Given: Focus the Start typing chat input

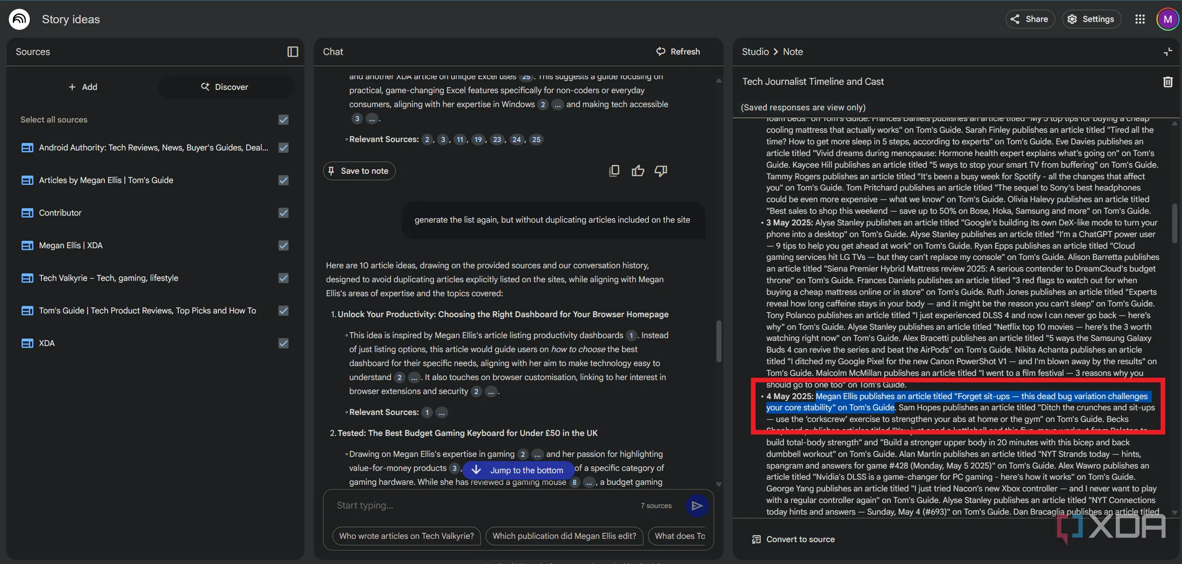Looking at the screenshot, I should 484,506.
